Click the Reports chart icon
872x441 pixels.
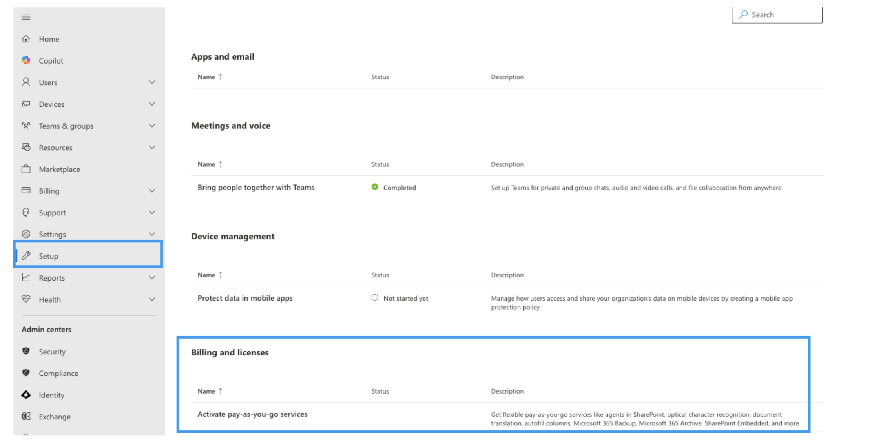(x=26, y=277)
